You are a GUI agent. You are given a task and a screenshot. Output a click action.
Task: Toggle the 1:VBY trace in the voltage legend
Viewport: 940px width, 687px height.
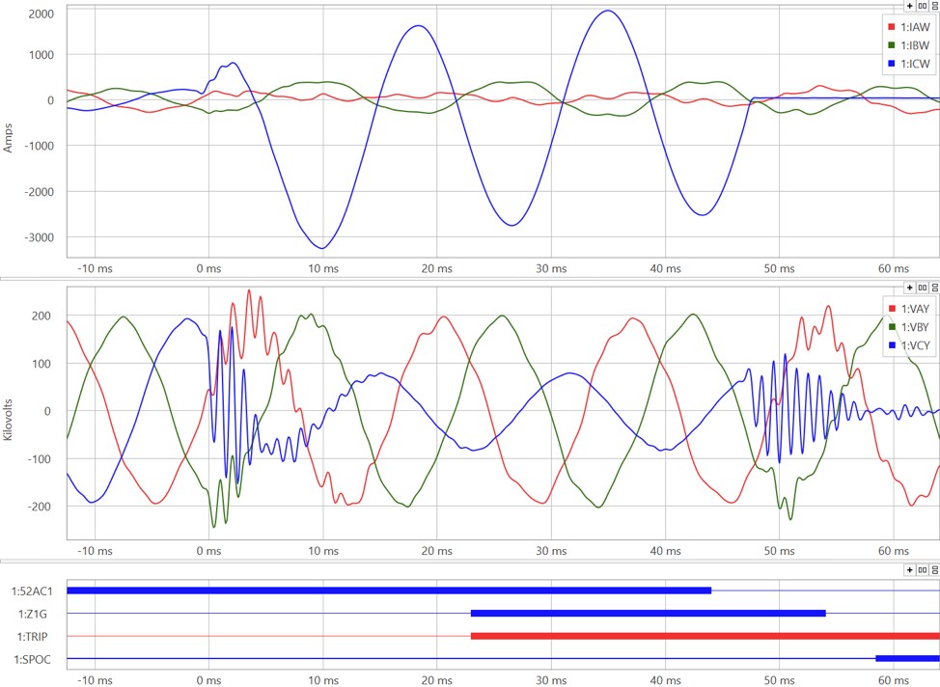point(916,326)
